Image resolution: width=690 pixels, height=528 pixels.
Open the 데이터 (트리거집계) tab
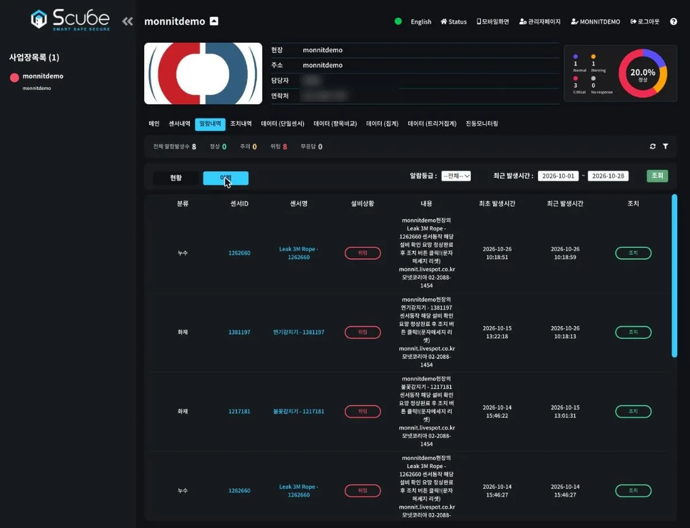point(432,124)
